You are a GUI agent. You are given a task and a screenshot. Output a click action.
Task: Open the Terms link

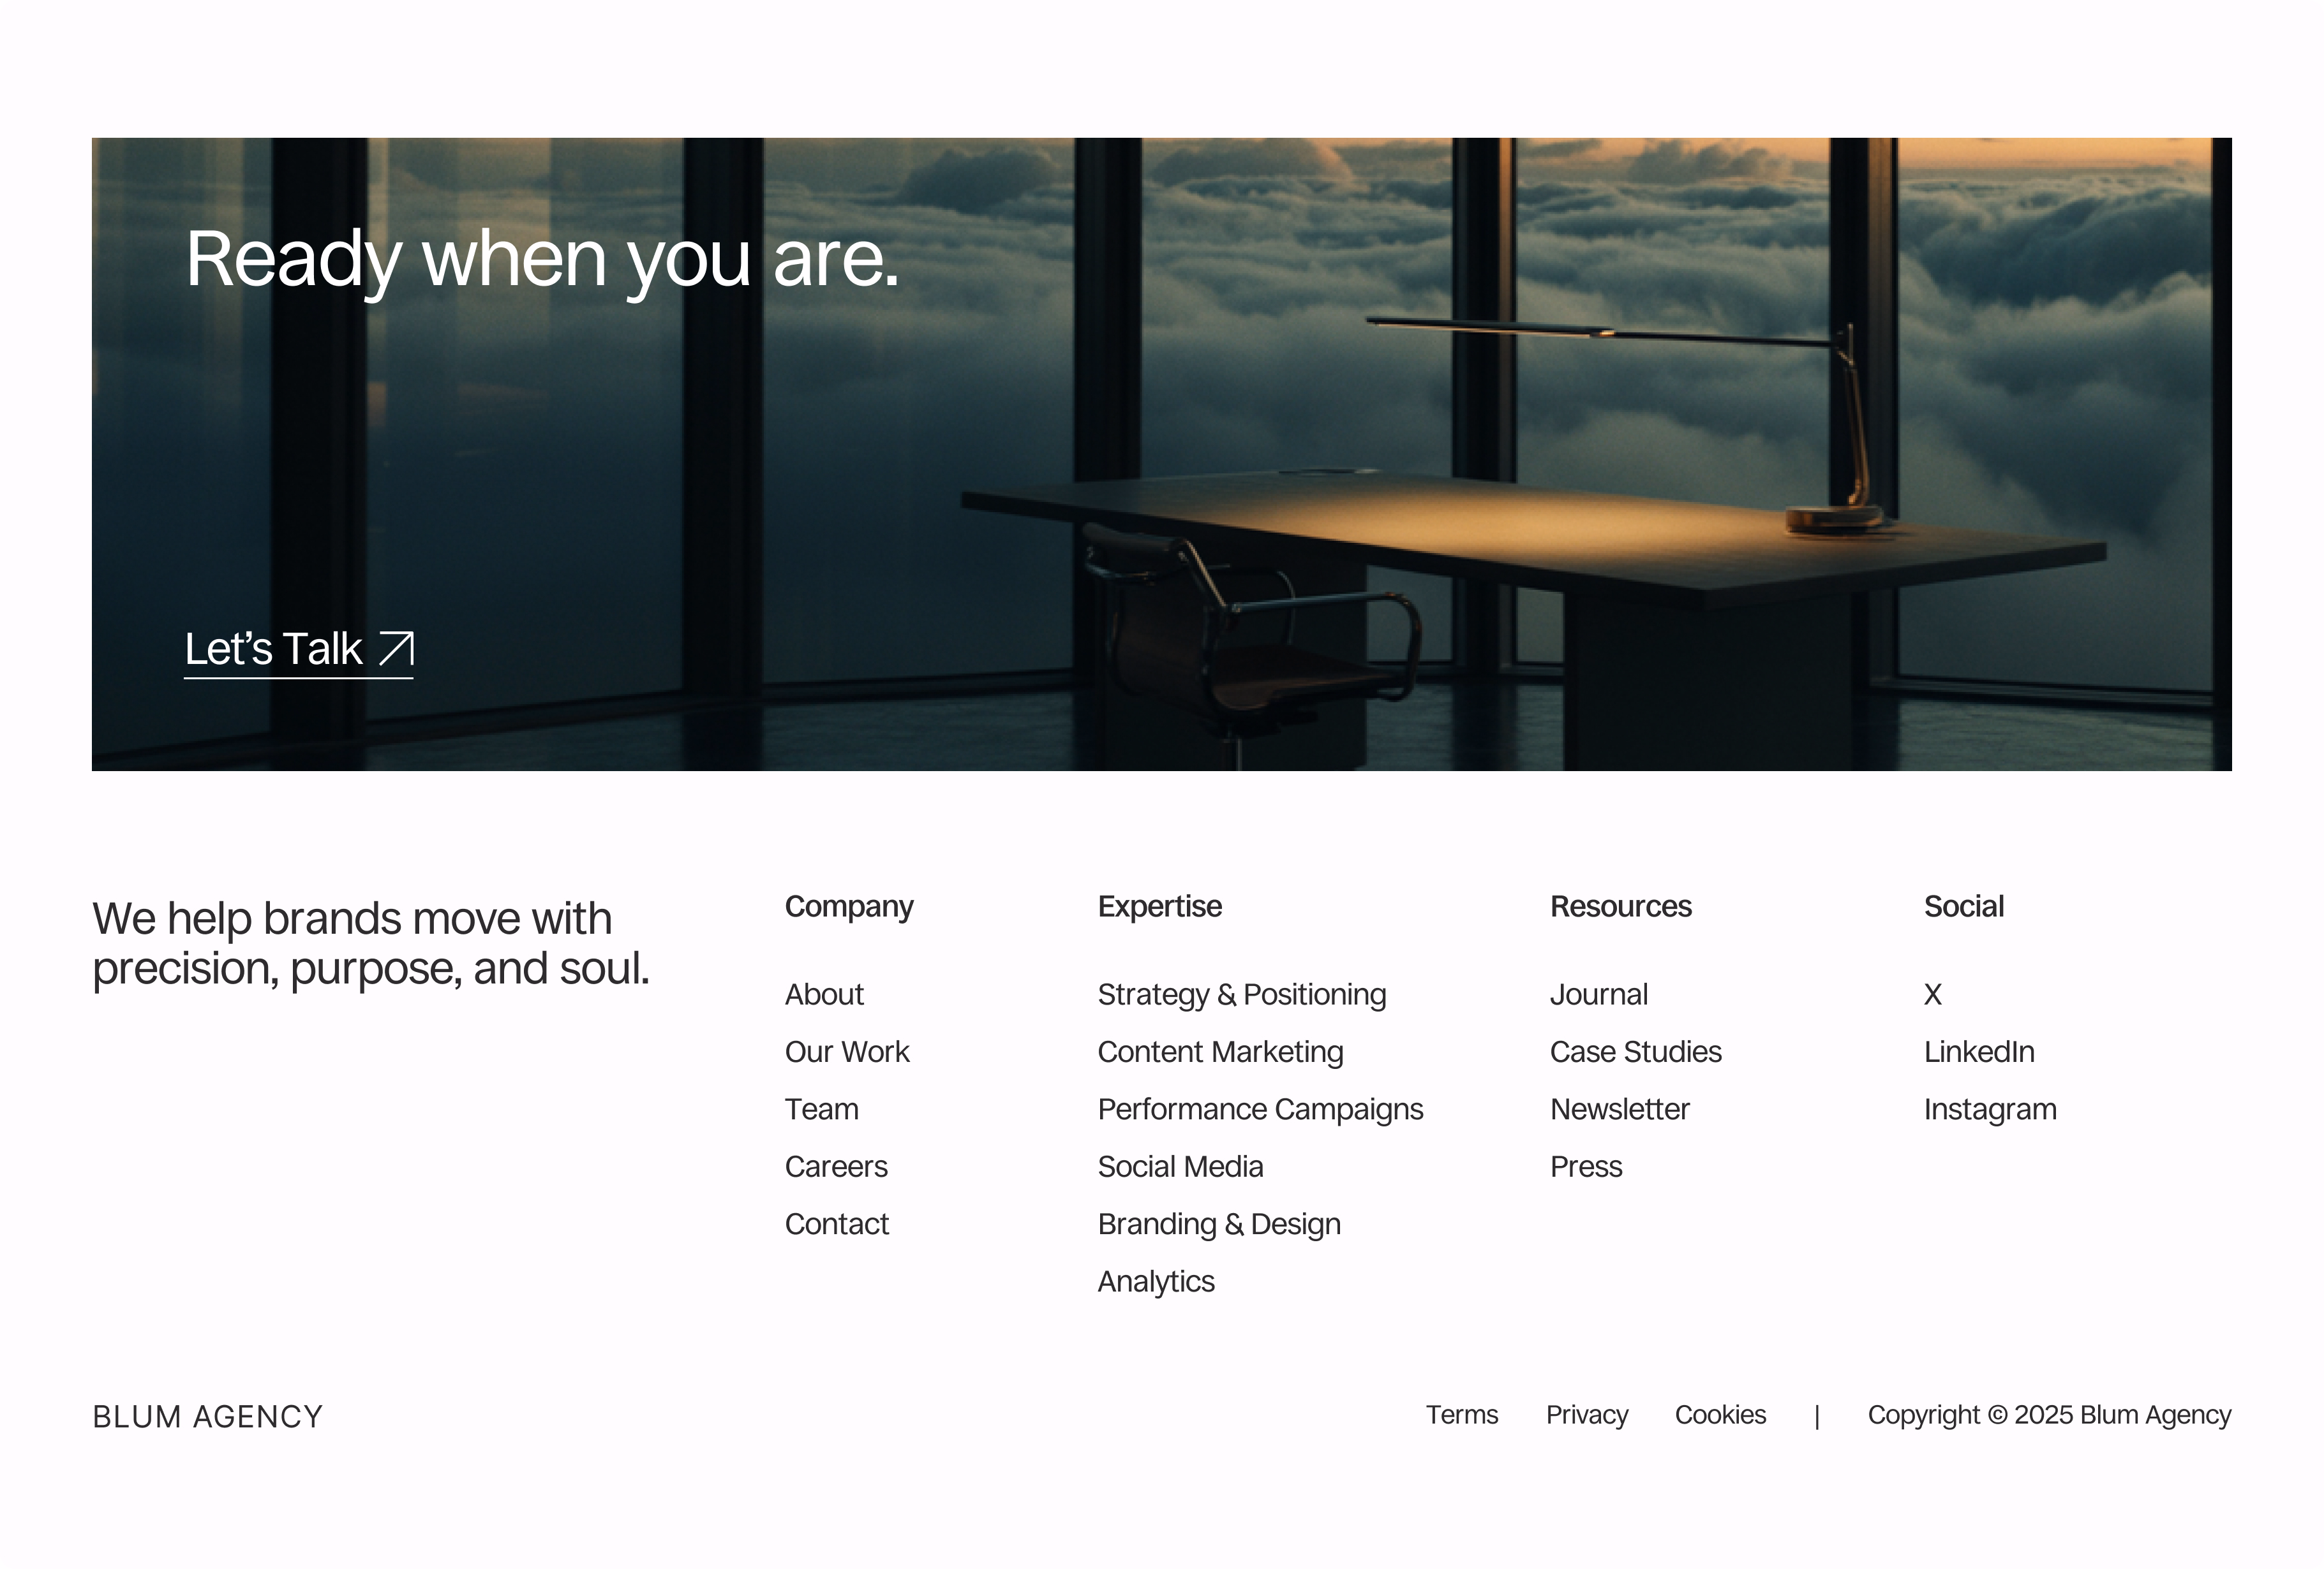[x=1462, y=1415]
